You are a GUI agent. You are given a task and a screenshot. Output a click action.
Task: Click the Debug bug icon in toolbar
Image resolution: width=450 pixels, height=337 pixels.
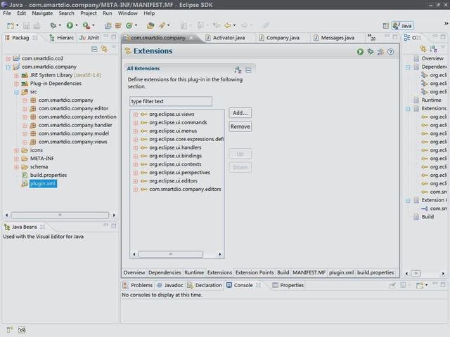click(x=53, y=25)
